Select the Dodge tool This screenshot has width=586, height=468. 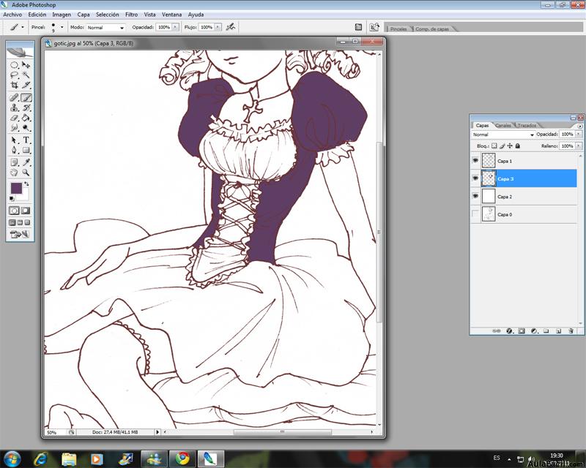tap(26, 128)
